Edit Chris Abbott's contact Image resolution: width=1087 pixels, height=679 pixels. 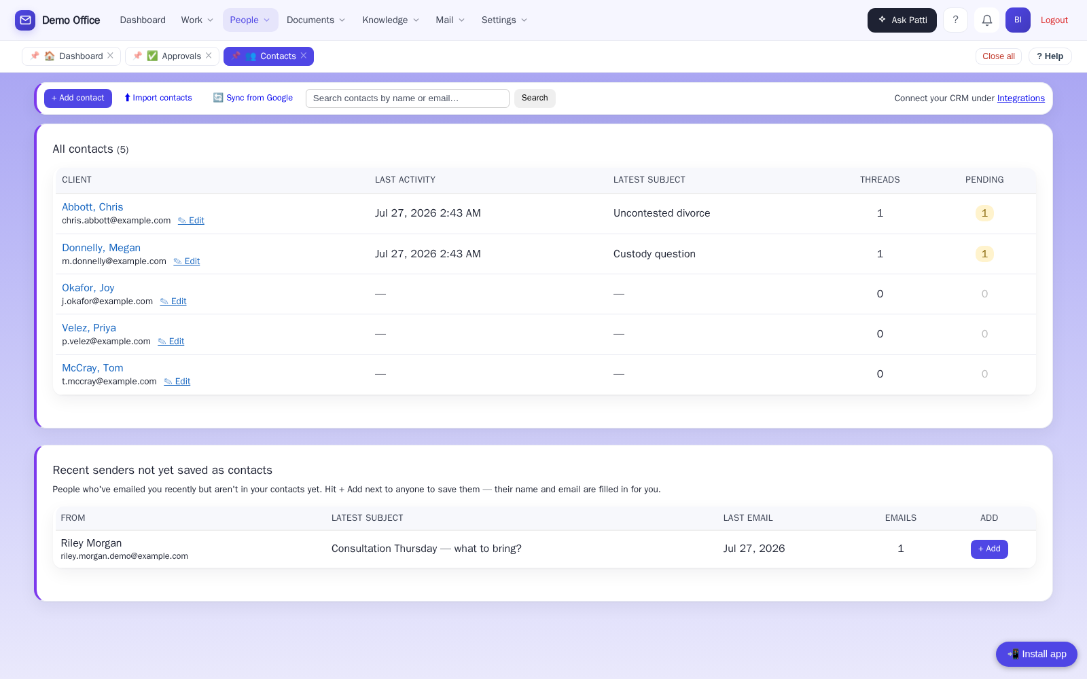pos(191,221)
